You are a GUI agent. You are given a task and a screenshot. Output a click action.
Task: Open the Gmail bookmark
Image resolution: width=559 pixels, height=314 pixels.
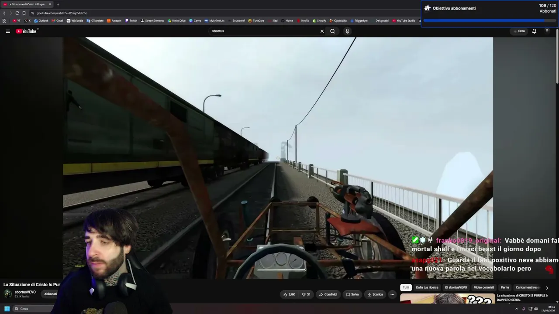pyautogui.click(x=58, y=20)
